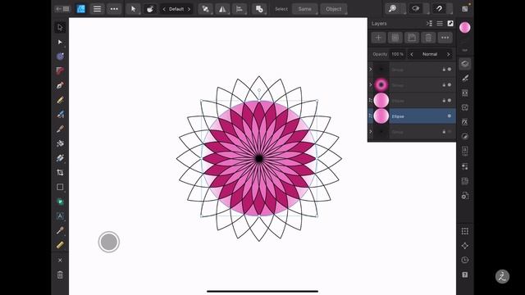Select the Transparency tool
525x295 pixels.
tap(60, 158)
